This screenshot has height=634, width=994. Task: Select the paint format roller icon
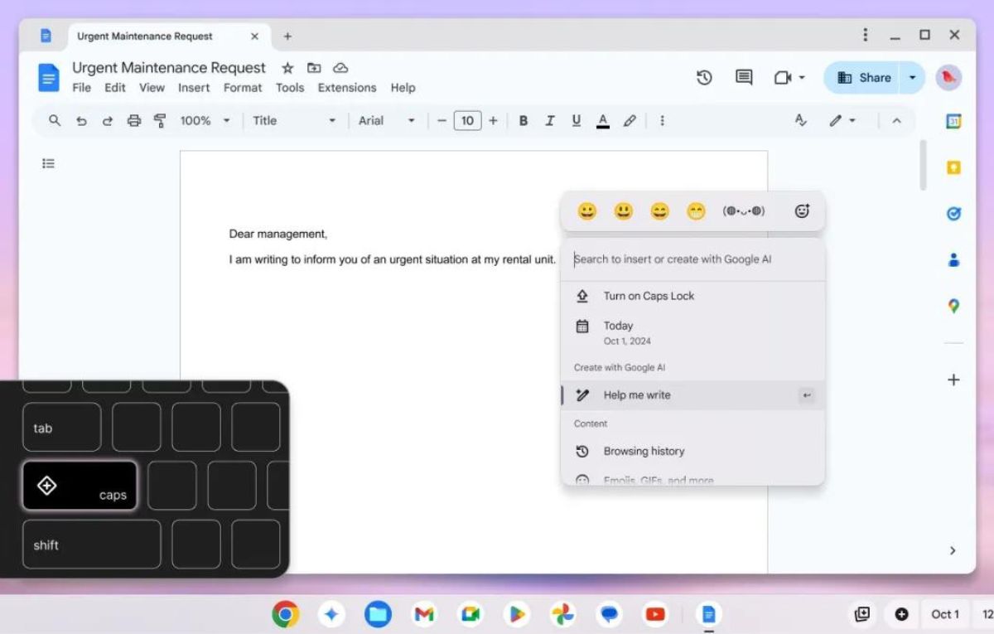160,120
